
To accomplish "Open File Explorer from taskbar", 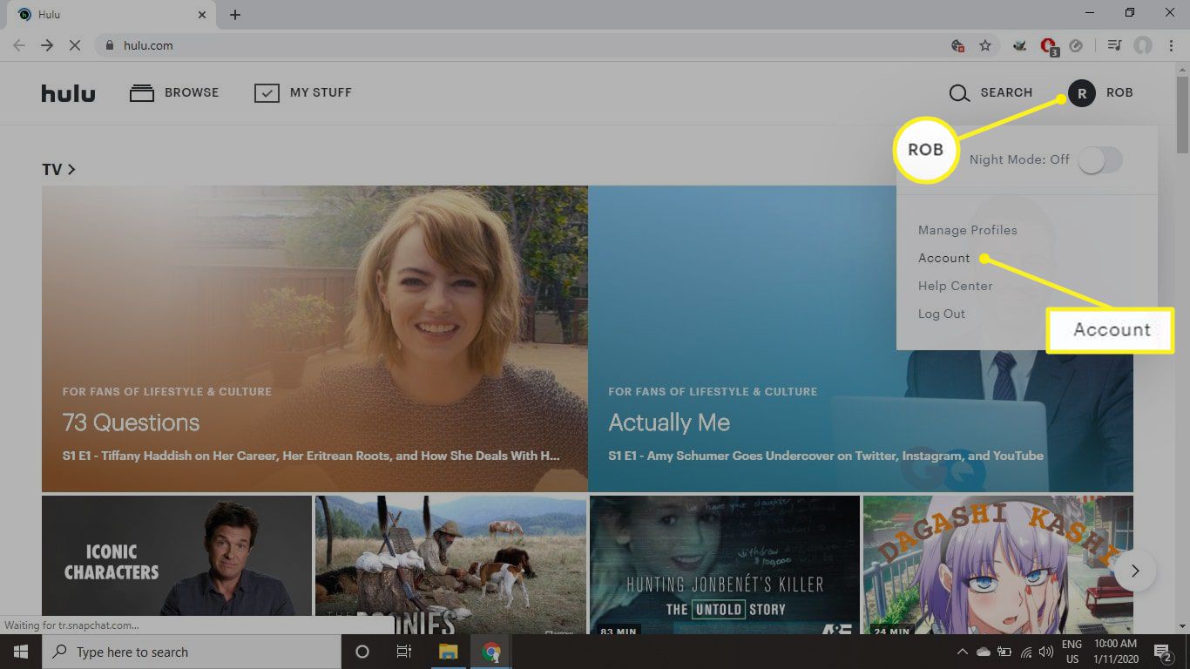I will coord(448,652).
